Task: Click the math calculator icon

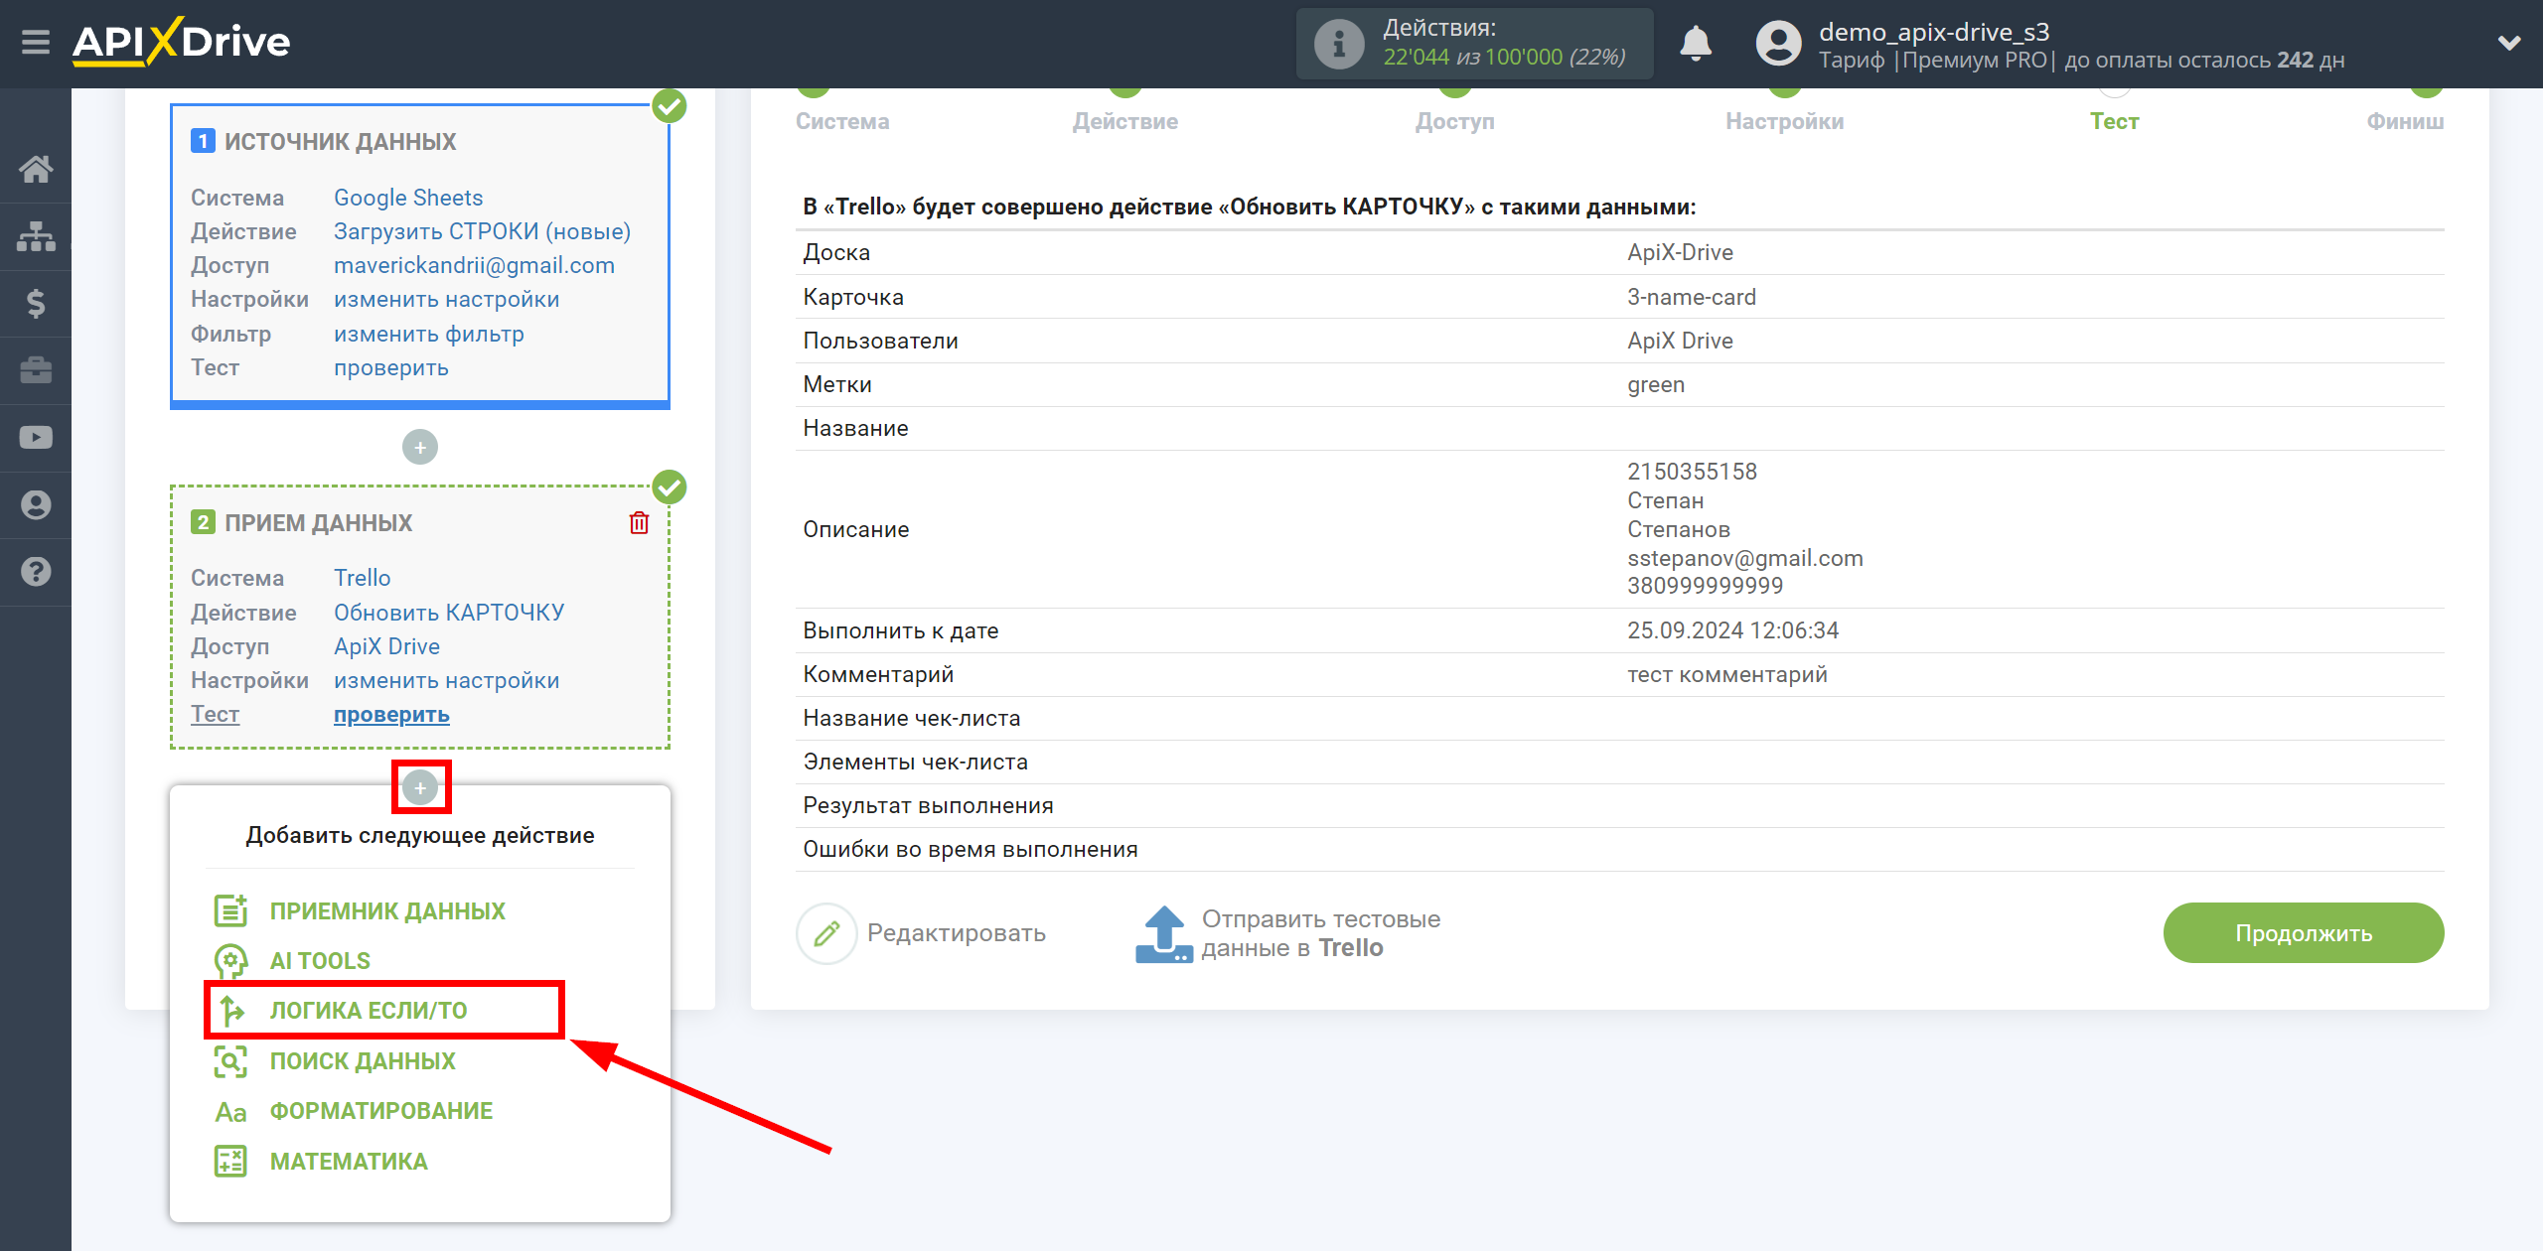Action: (230, 1161)
